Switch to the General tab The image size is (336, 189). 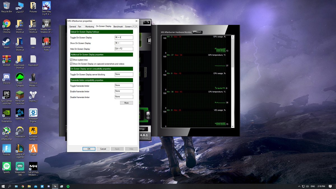[x=73, y=27]
